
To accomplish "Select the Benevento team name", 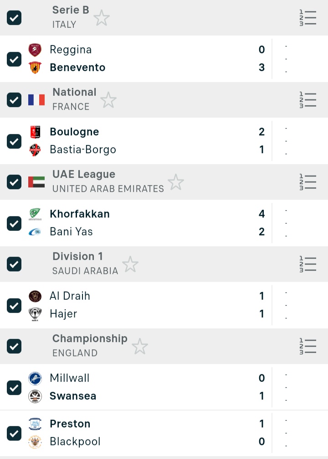I will coord(77,68).
